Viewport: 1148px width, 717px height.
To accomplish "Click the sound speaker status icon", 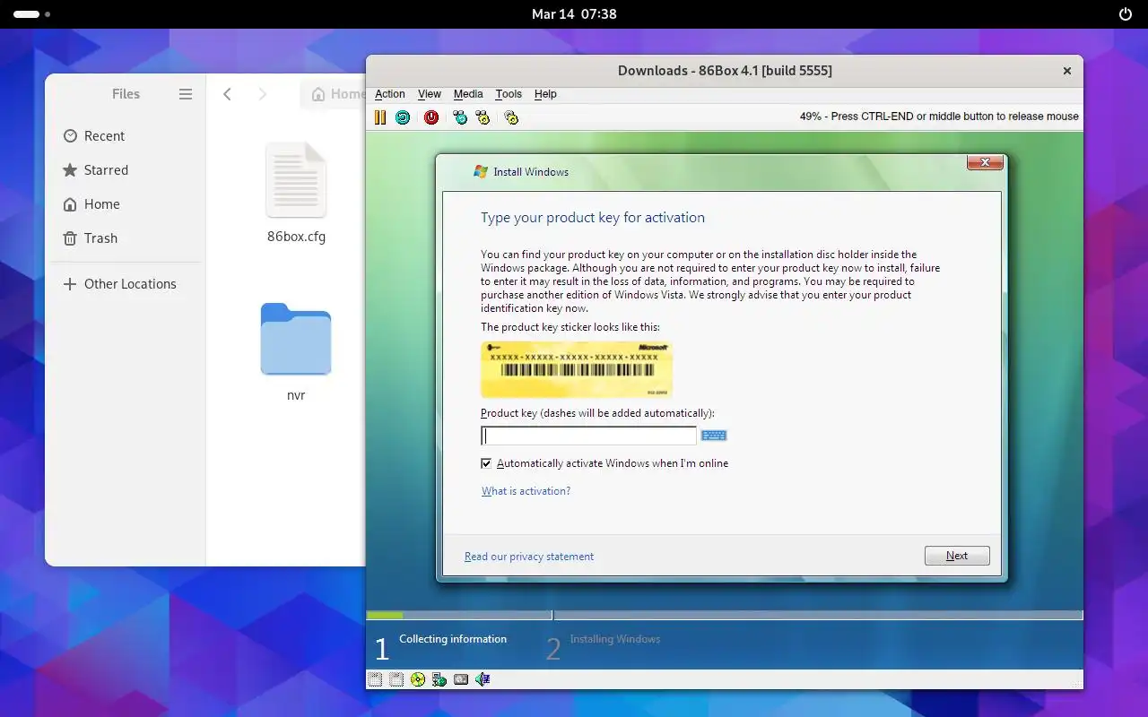I will coord(483,679).
